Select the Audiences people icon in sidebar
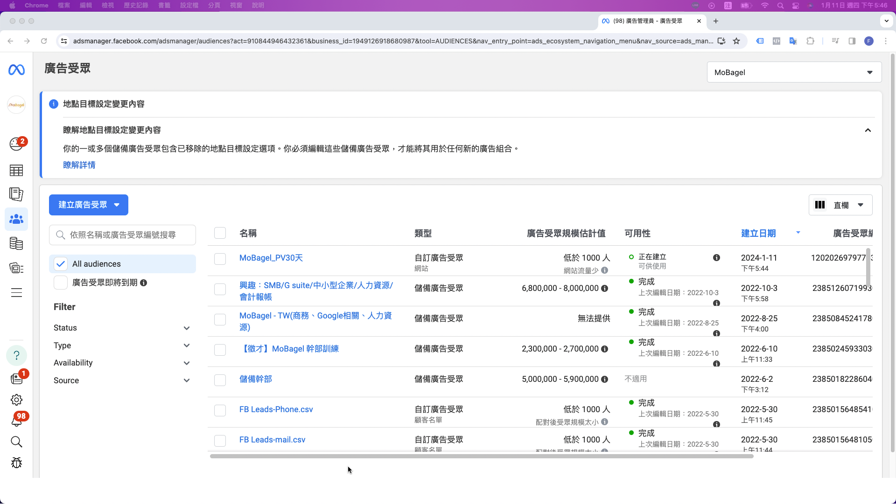The height and width of the screenshot is (504, 896). click(x=16, y=219)
